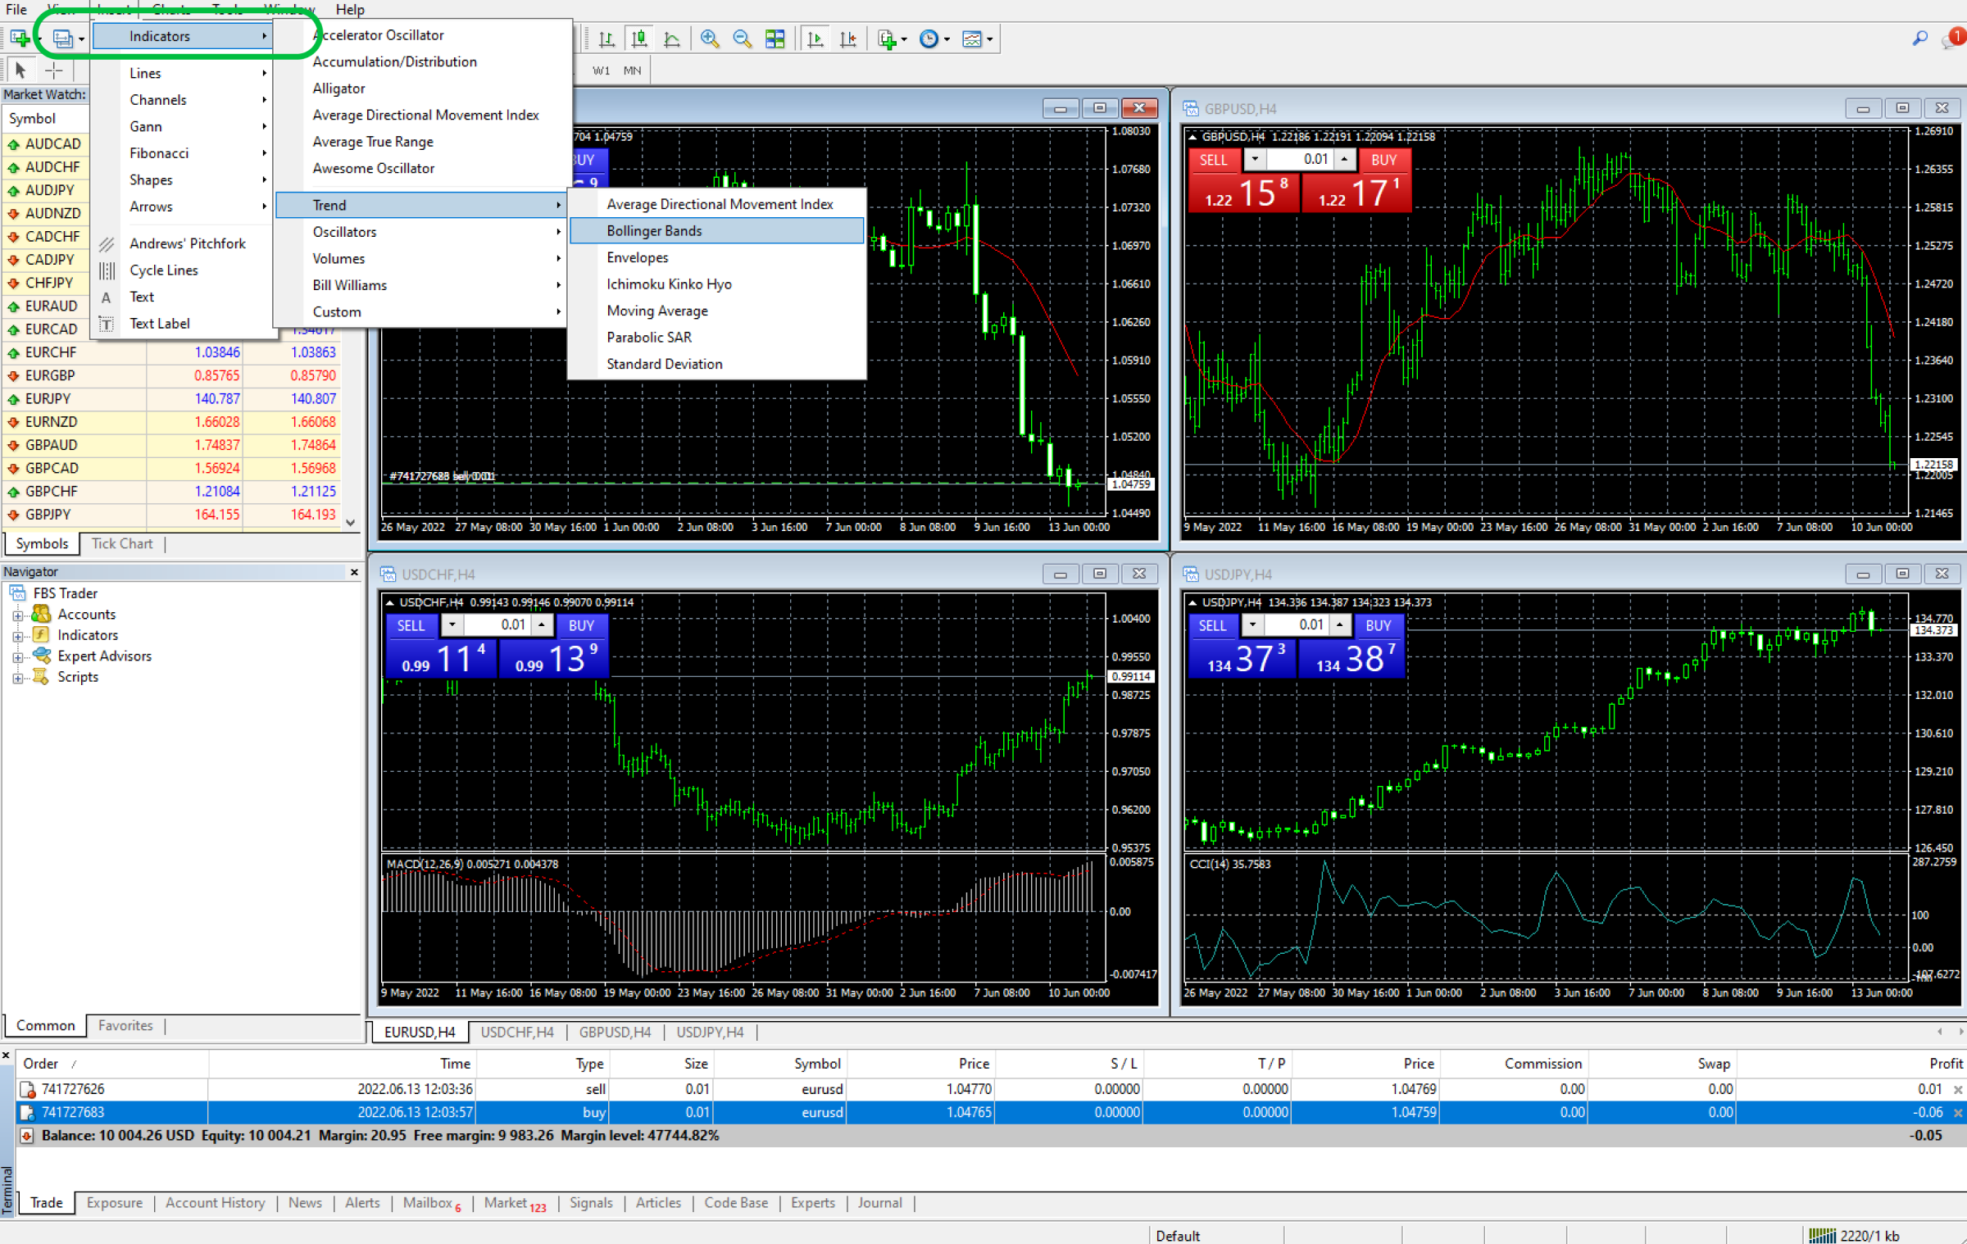Click the search magnifier icon at top right

point(1919,39)
